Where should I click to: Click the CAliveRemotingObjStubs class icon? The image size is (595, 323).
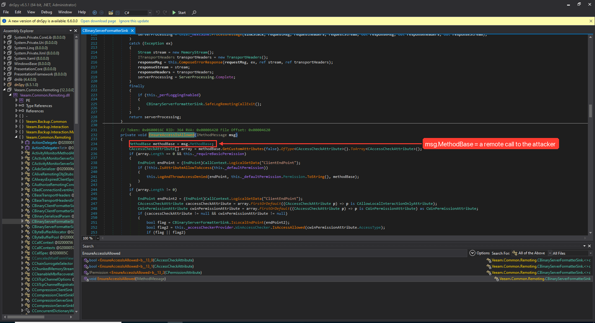(x=27, y=174)
